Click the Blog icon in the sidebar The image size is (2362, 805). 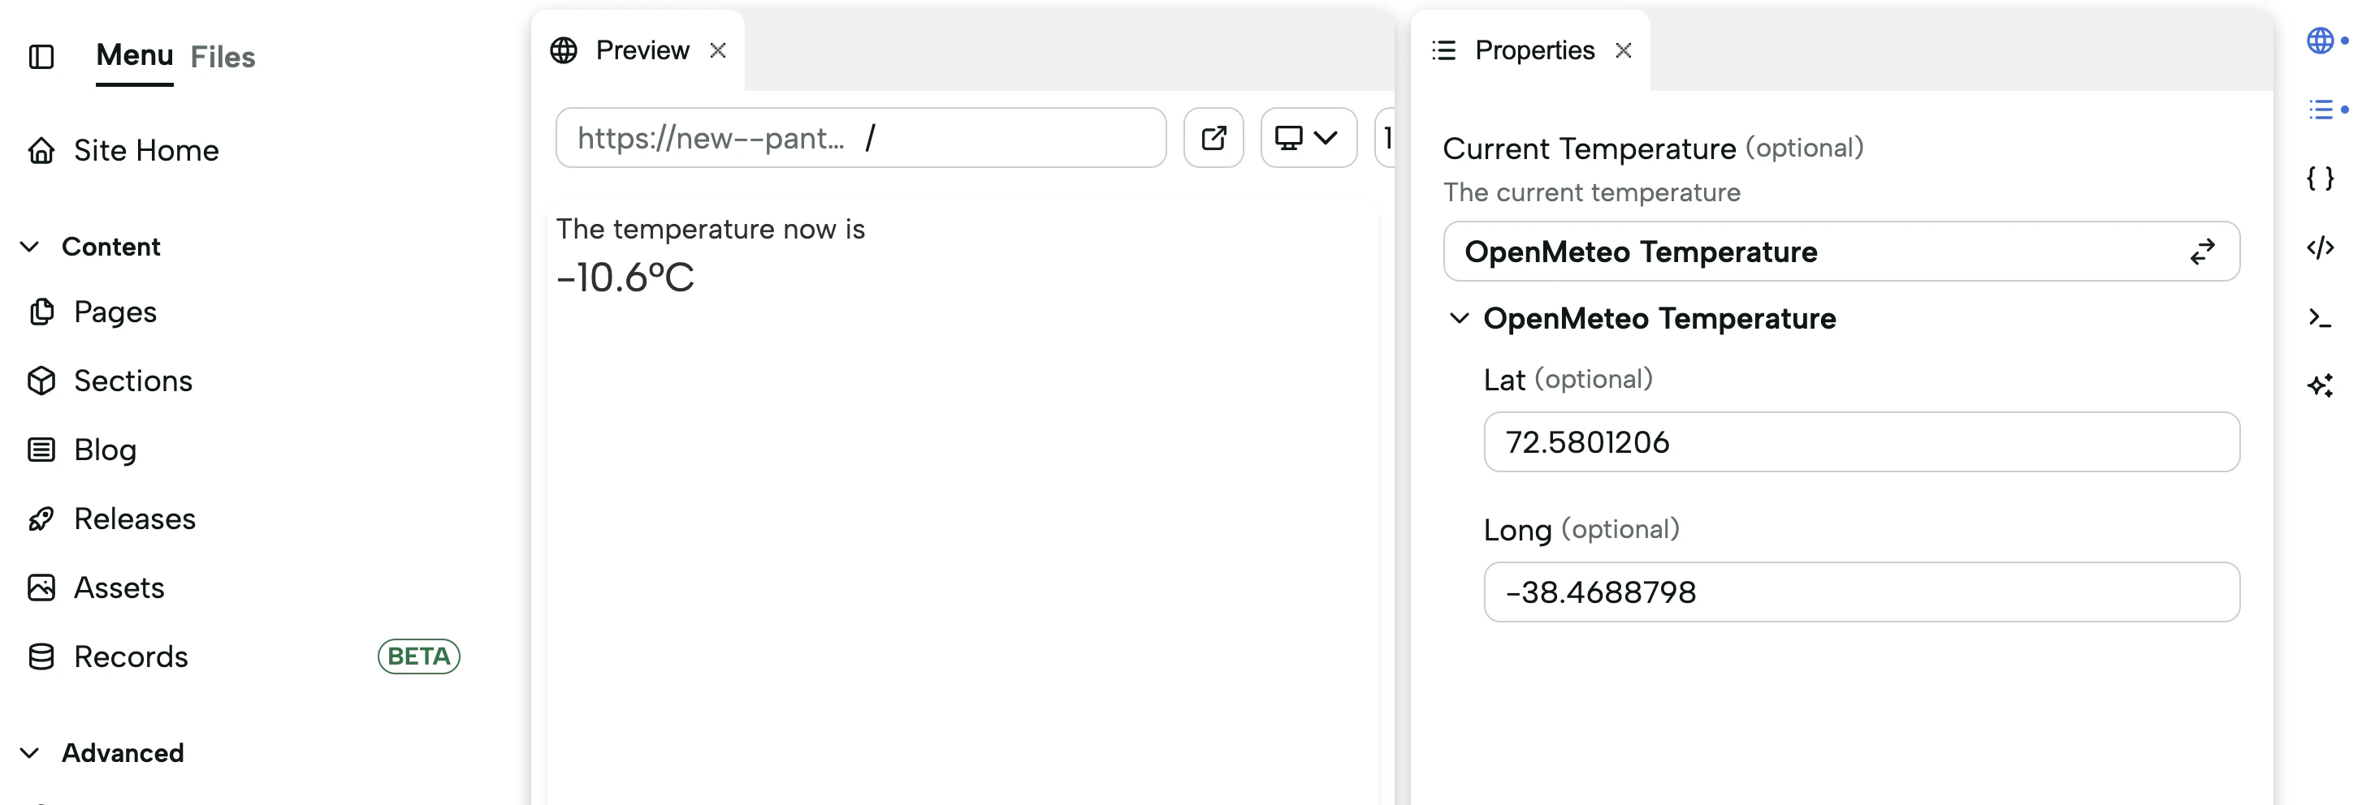coord(41,449)
